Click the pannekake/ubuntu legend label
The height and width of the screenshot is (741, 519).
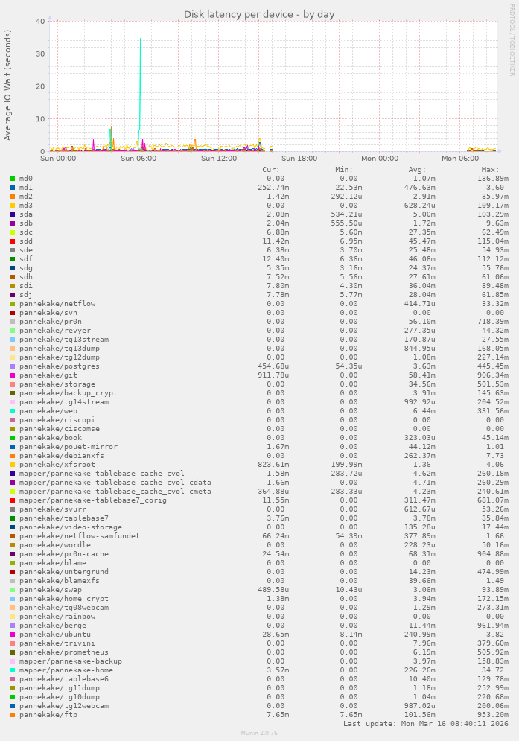point(55,635)
